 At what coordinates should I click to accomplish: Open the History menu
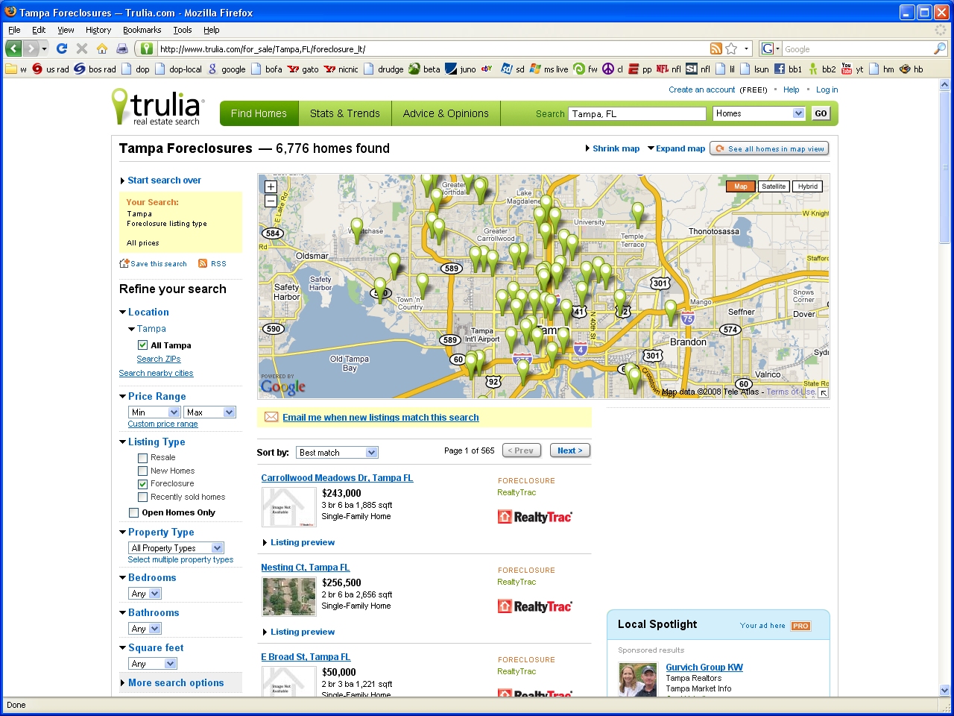tap(98, 30)
